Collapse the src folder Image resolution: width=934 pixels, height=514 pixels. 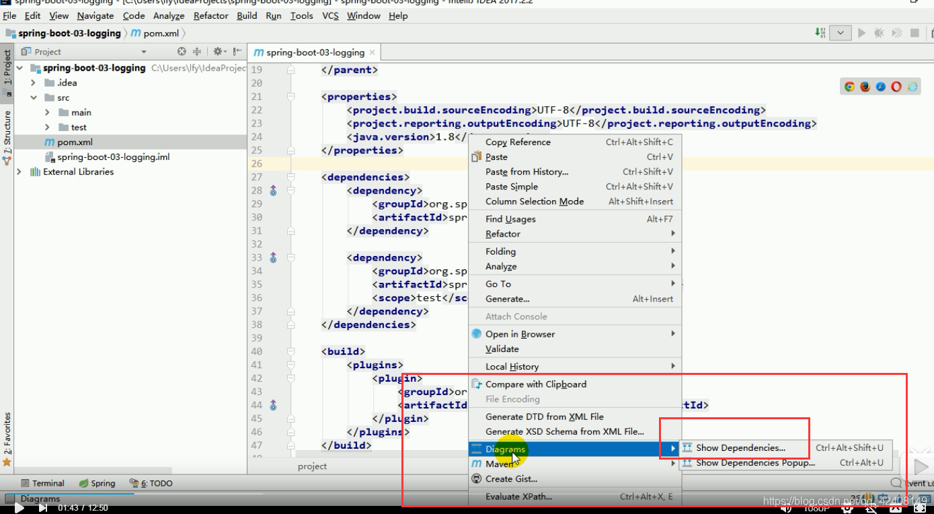33,97
